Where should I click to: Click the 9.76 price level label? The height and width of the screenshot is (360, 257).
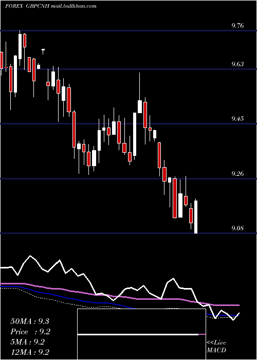pos(237,25)
